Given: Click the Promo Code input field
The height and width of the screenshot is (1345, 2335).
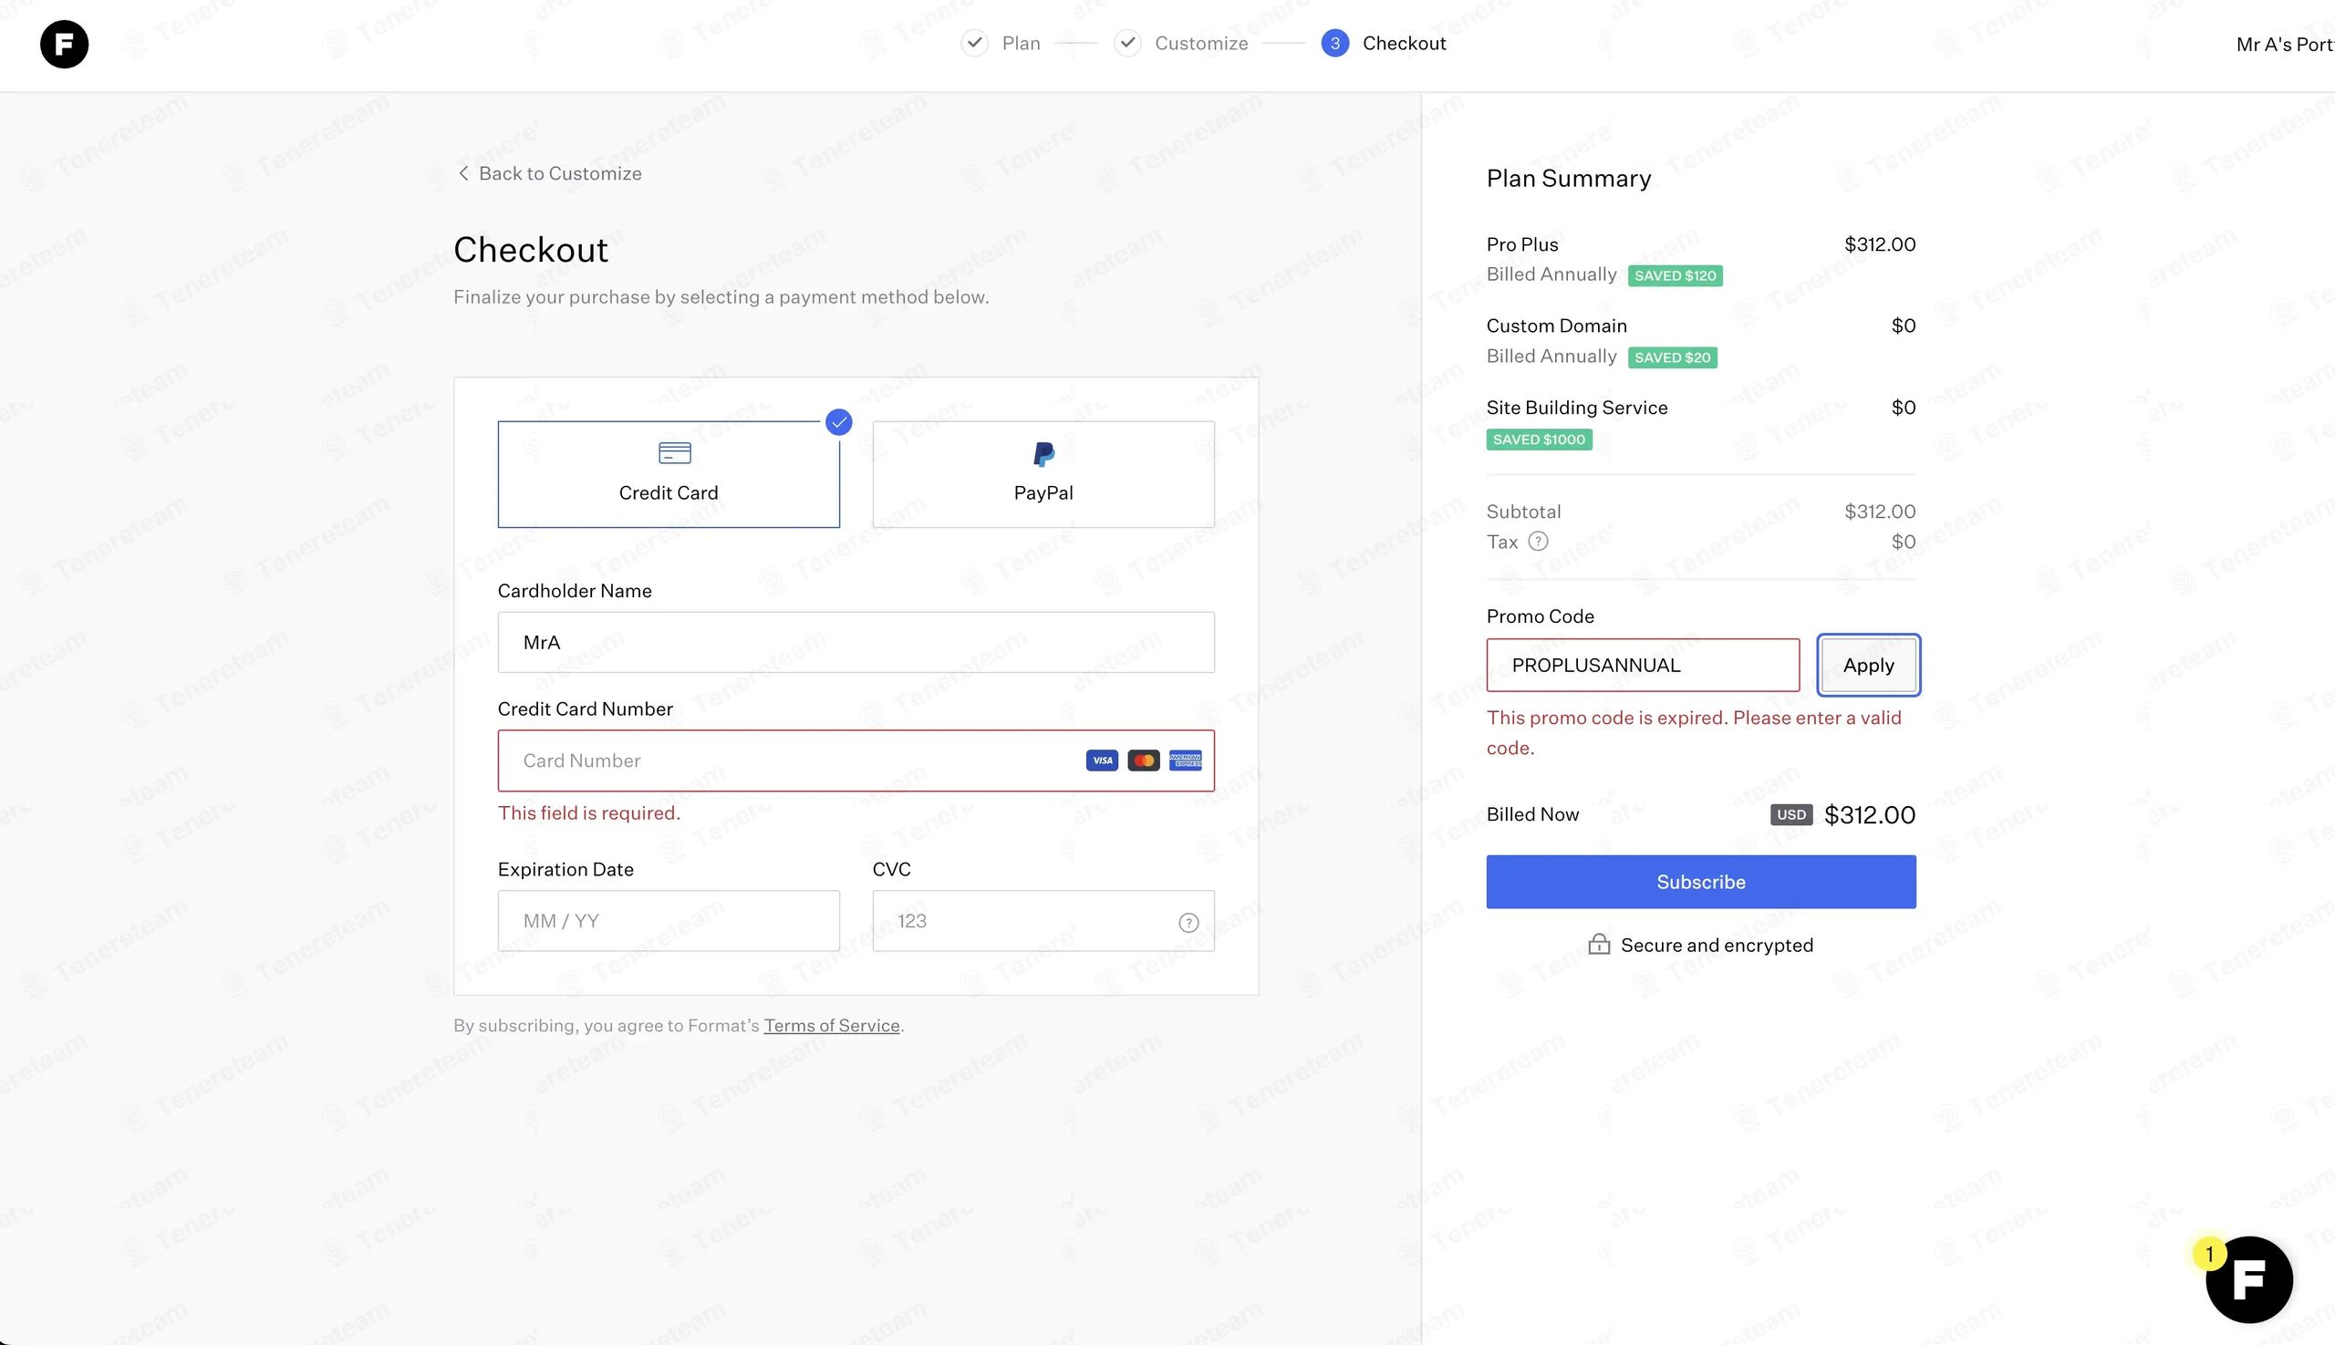Looking at the screenshot, I should pos(1642,665).
